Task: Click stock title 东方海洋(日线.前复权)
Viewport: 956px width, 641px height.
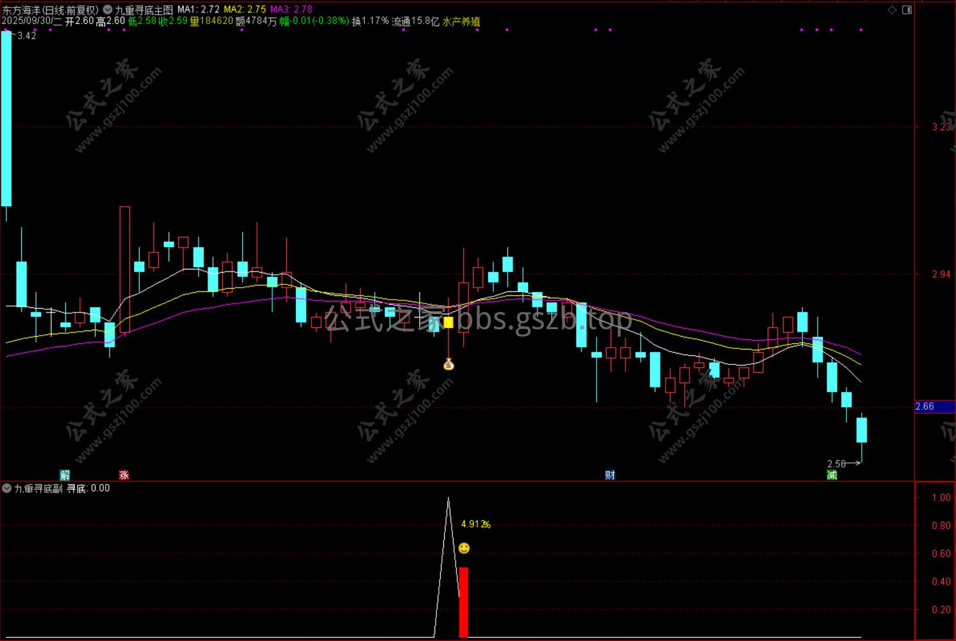Action: pos(51,10)
